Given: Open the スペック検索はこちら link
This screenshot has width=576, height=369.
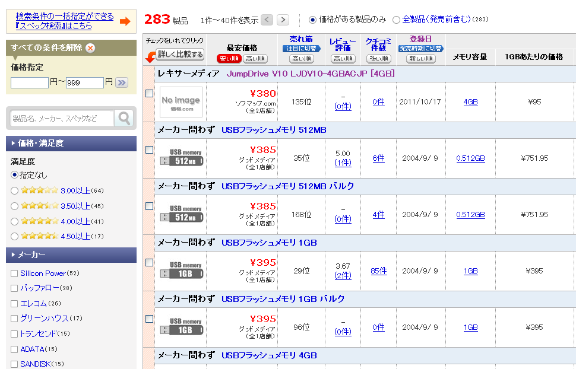Looking at the screenshot, I should pos(65,21).
